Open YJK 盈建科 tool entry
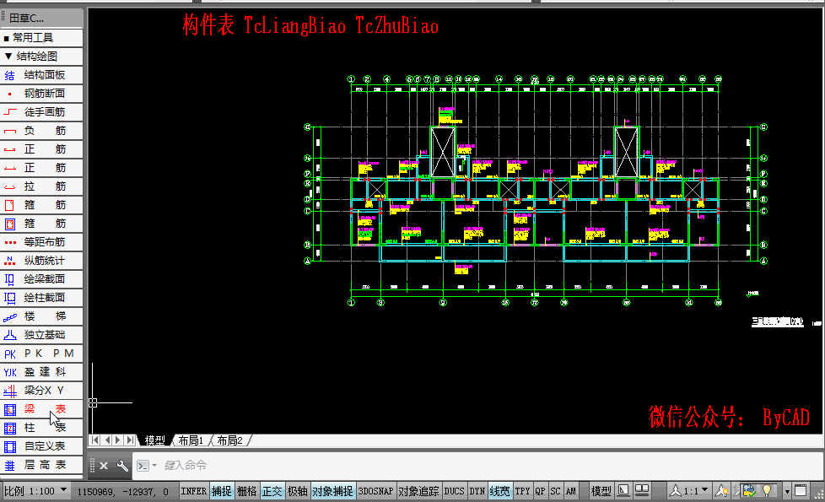This screenshot has height=502, width=825. pyautogui.click(x=41, y=372)
